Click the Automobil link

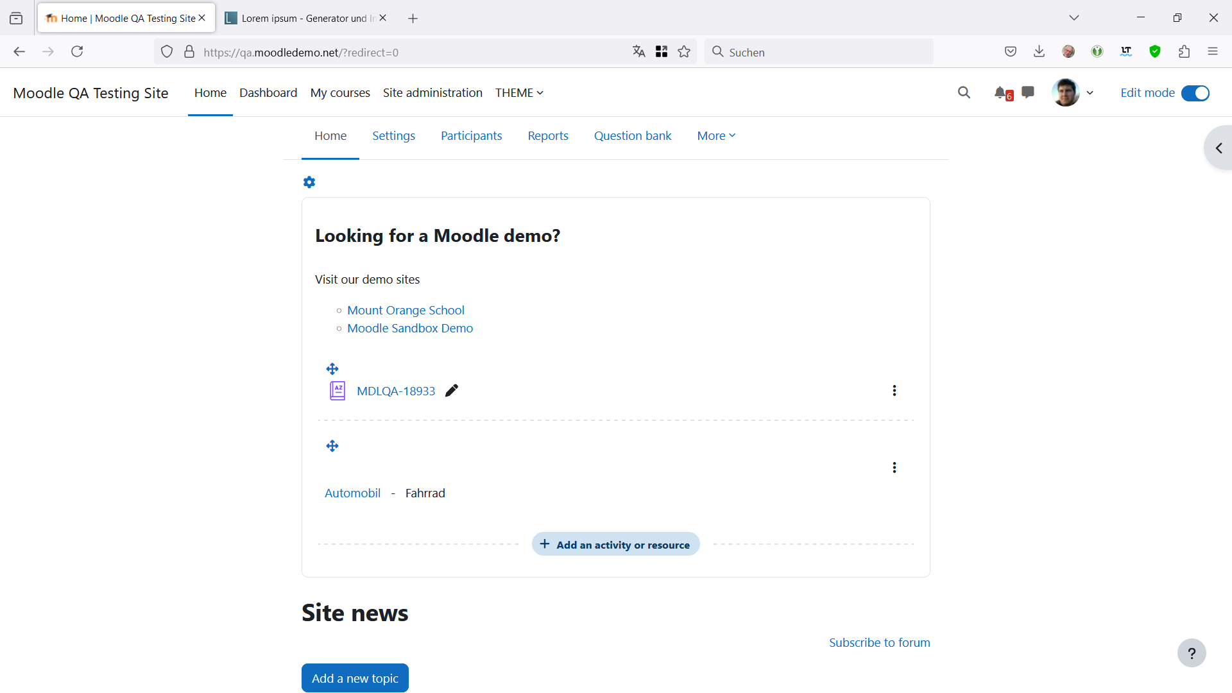click(x=352, y=493)
